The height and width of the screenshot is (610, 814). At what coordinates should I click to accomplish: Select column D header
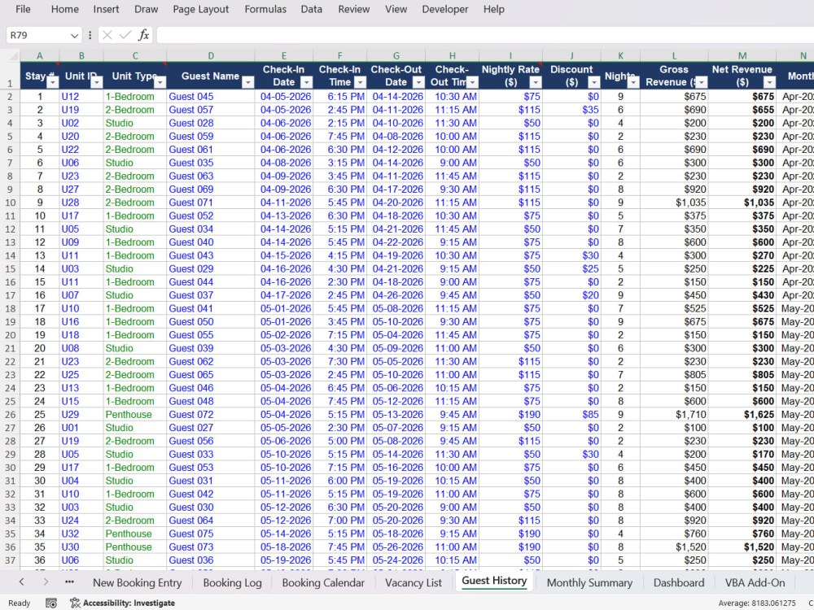pyautogui.click(x=210, y=55)
